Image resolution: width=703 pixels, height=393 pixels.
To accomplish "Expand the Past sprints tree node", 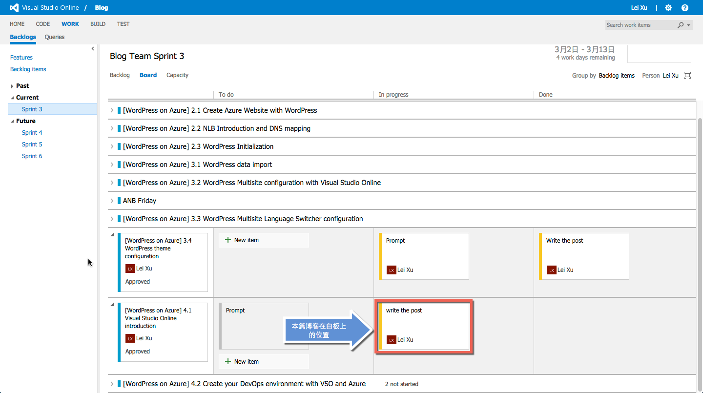I will [12, 86].
